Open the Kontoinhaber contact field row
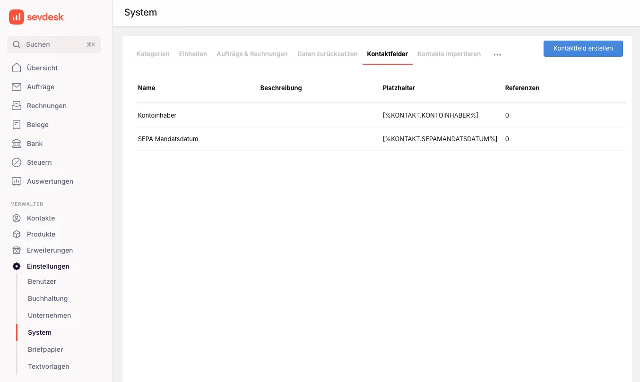Viewport: 640px width, 382px height. pos(381,115)
